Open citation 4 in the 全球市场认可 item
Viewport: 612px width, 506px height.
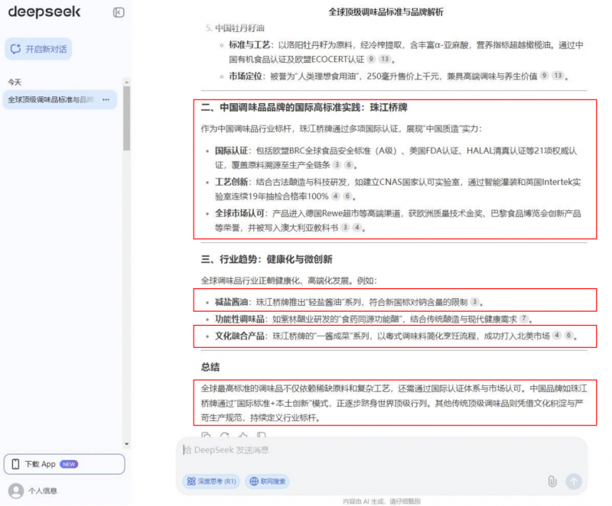tap(356, 227)
